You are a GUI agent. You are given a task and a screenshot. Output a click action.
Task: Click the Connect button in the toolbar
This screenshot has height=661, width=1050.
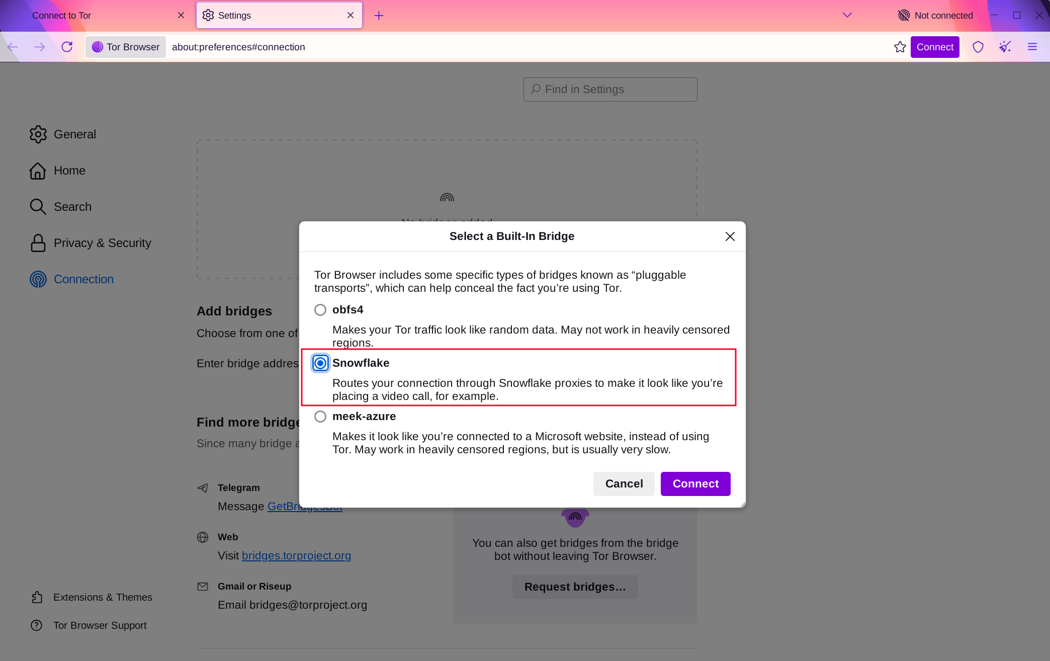click(x=935, y=47)
